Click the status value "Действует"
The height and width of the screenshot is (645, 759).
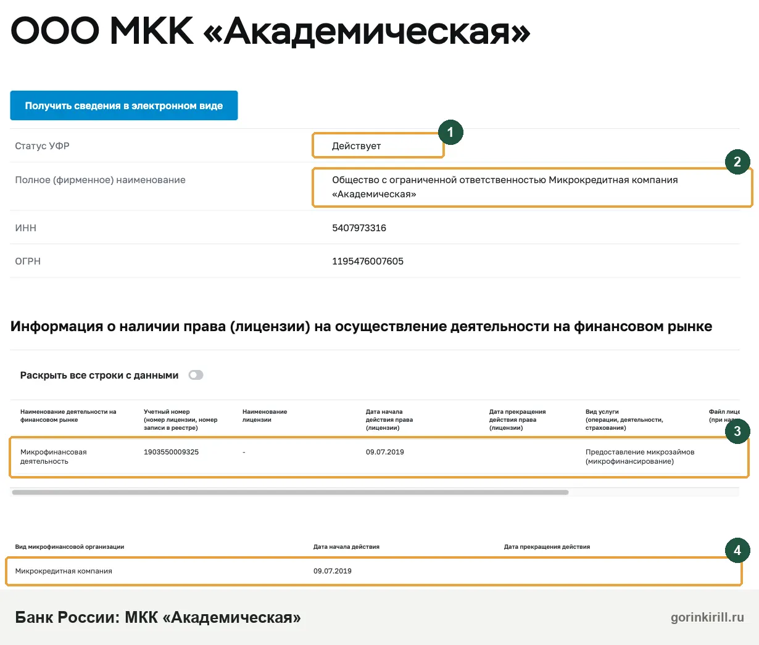(357, 146)
